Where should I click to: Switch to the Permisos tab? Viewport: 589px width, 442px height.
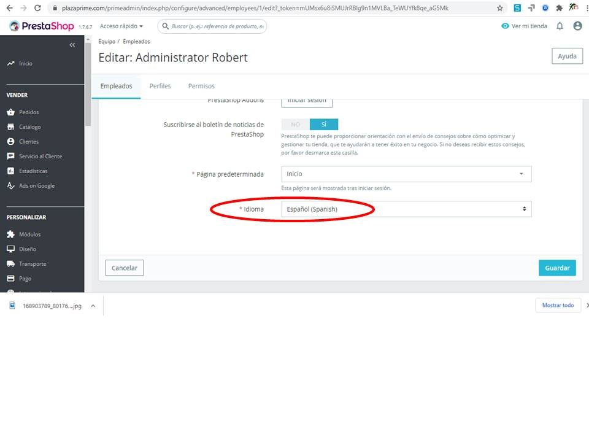coord(201,86)
